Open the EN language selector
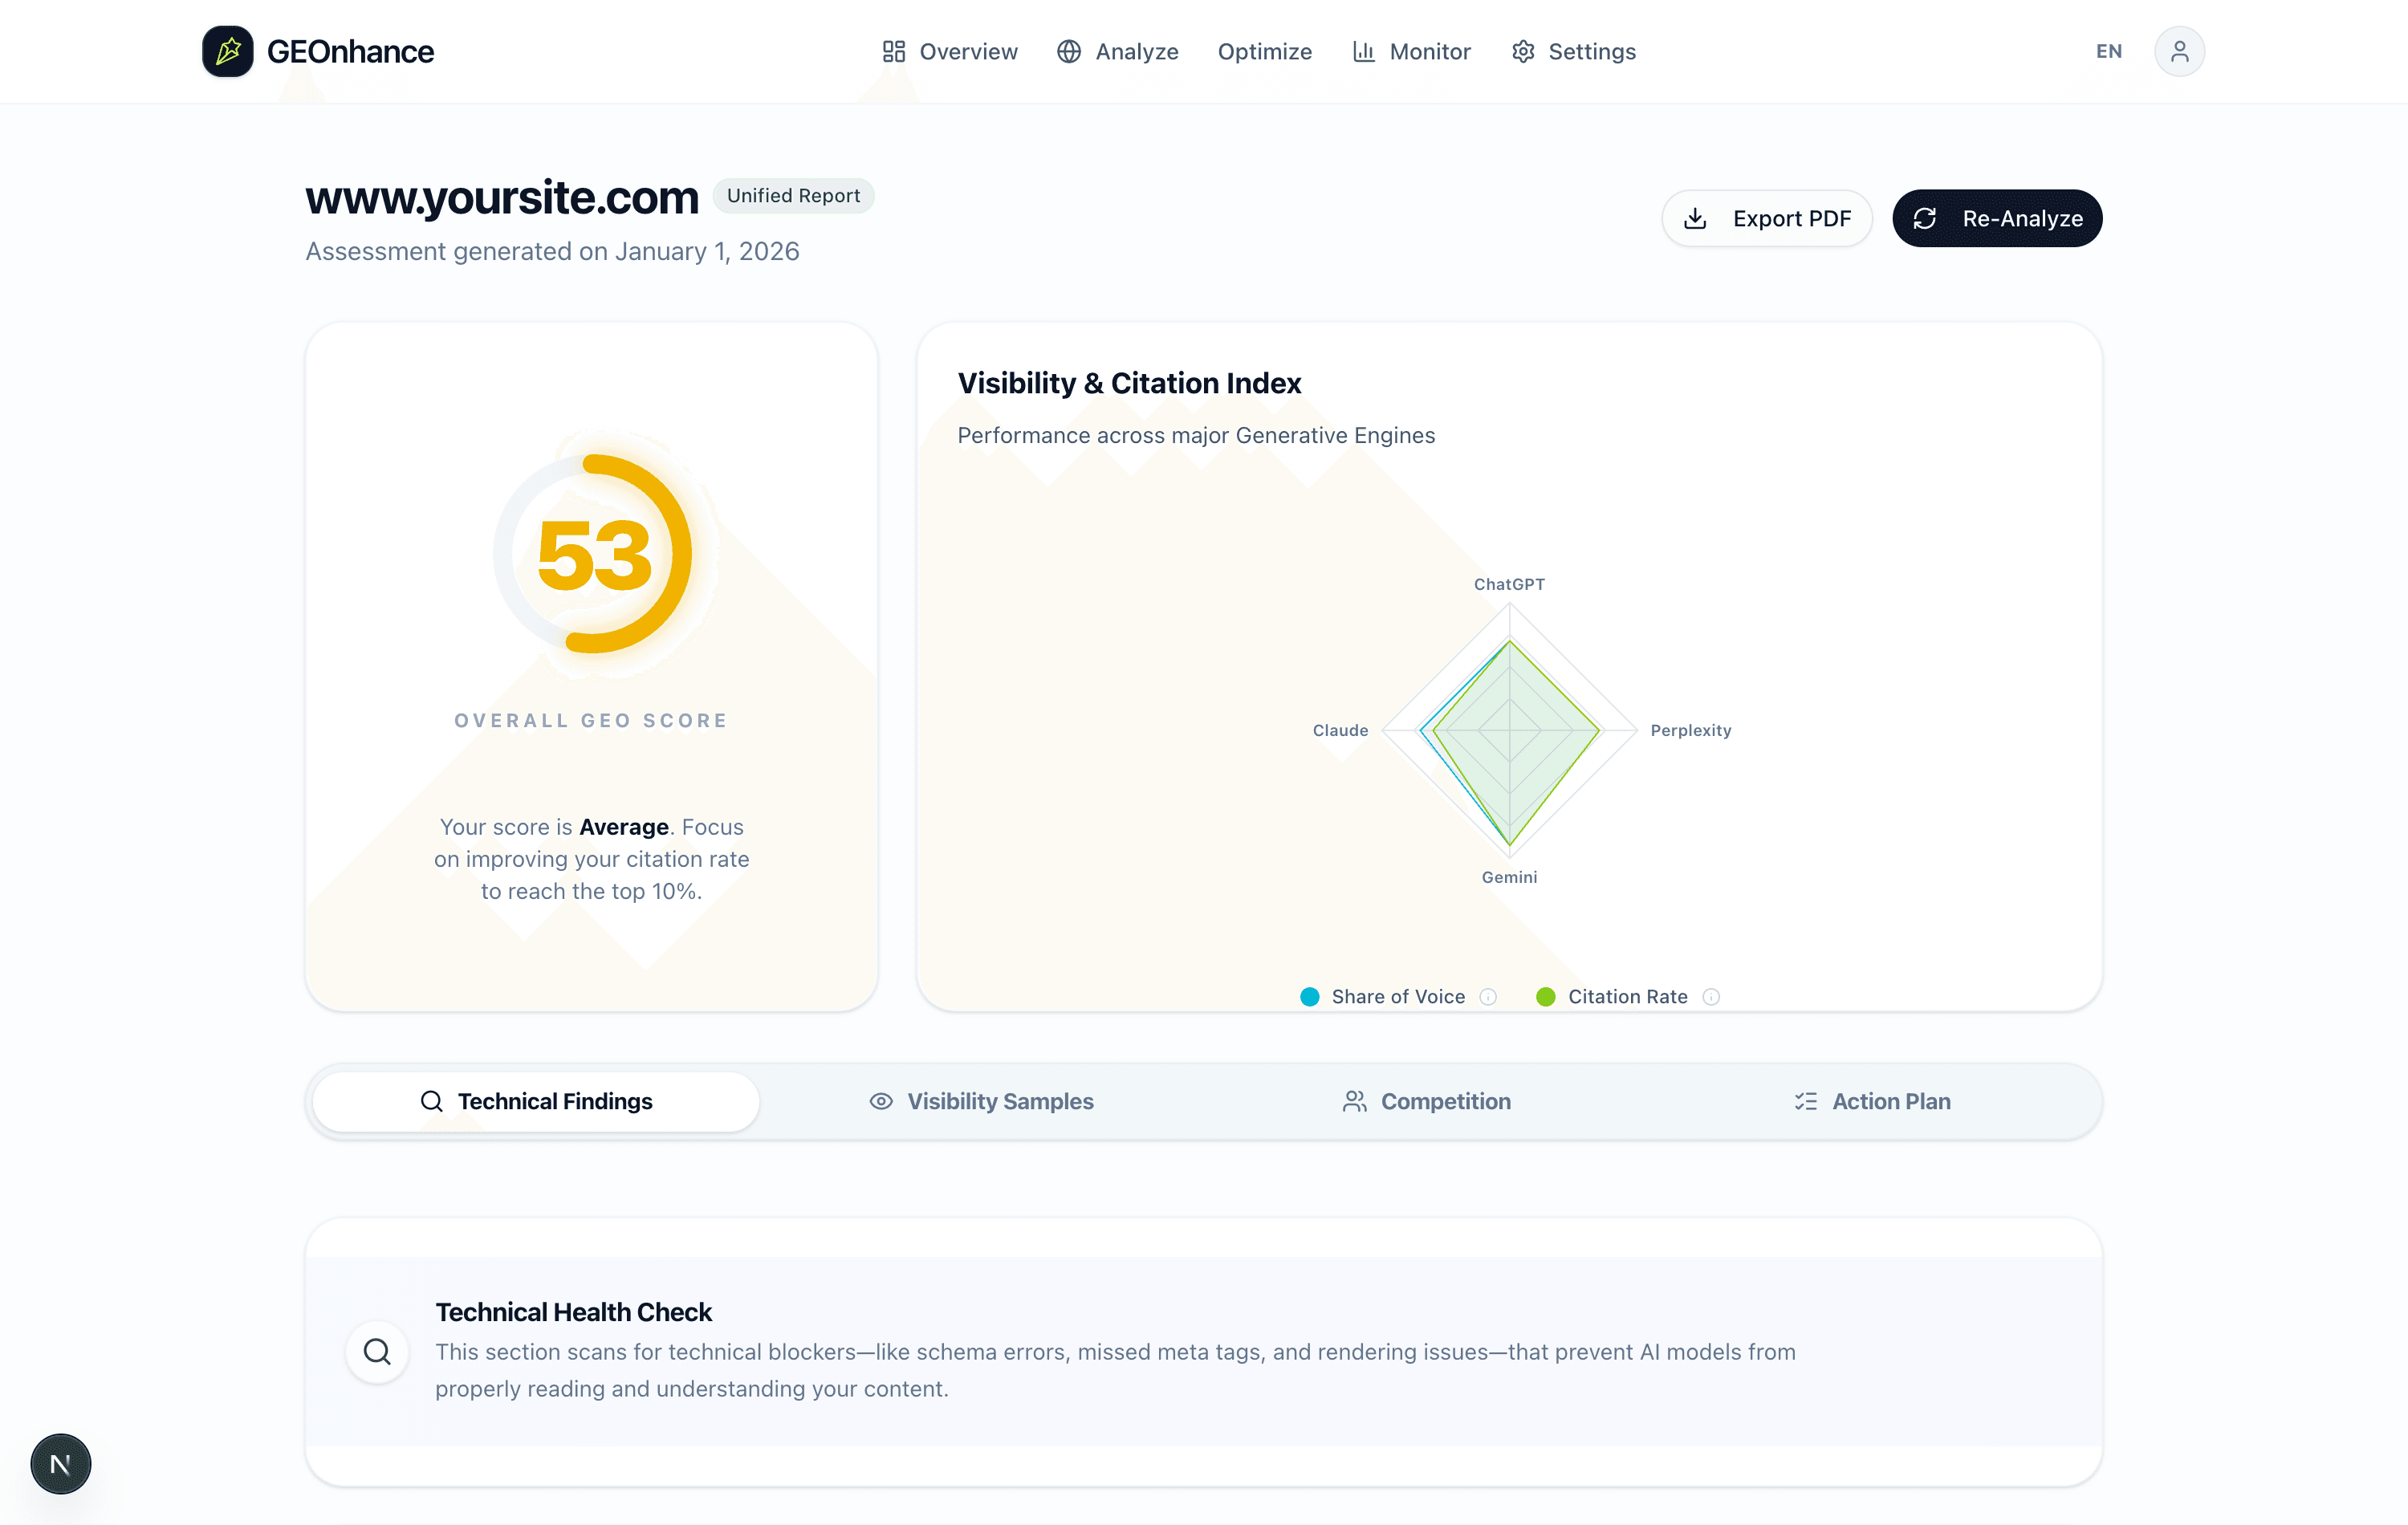The width and height of the screenshot is (2408, 1525). point(2108,51)
